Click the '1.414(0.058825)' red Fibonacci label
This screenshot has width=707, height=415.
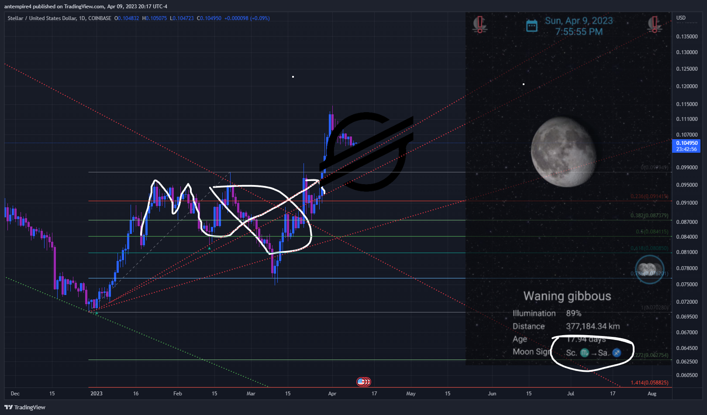649,383
